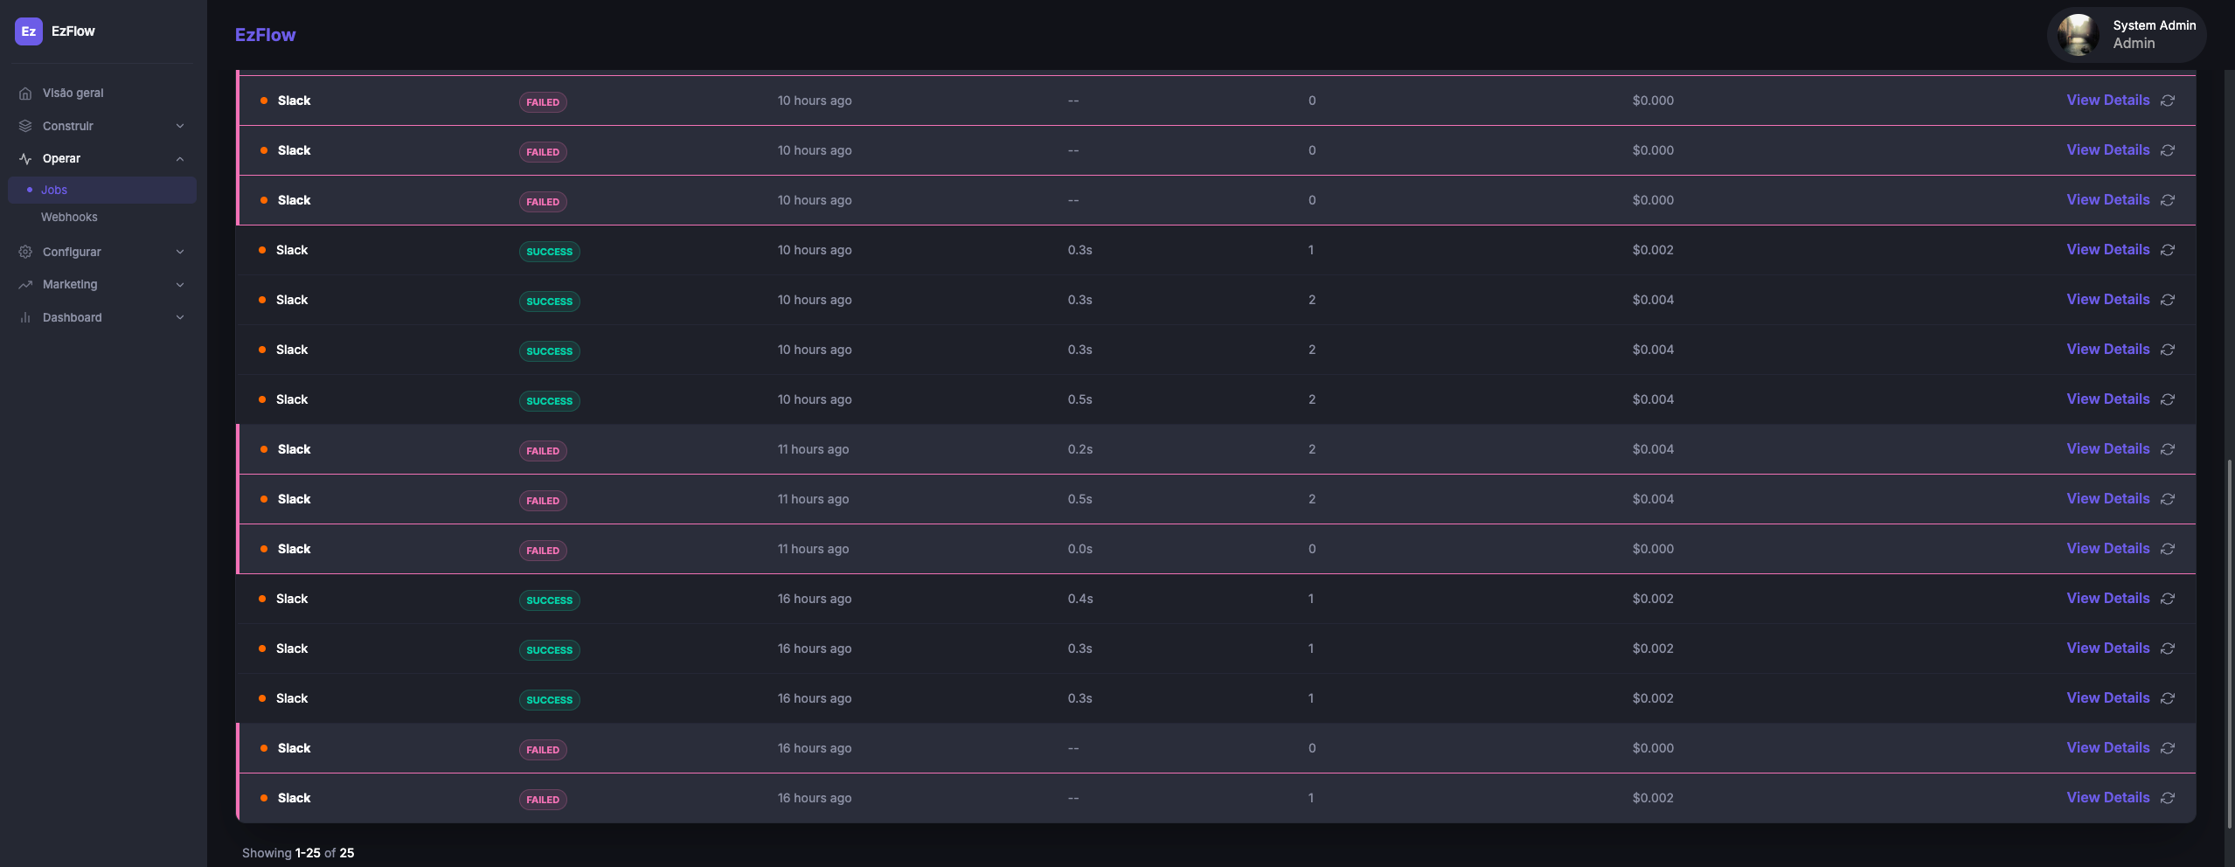Click SUCCESS badge on the 0.4s row
The width and height of the screenshot is (2235, 867).
pyautogui.click(x=549, y=600)
